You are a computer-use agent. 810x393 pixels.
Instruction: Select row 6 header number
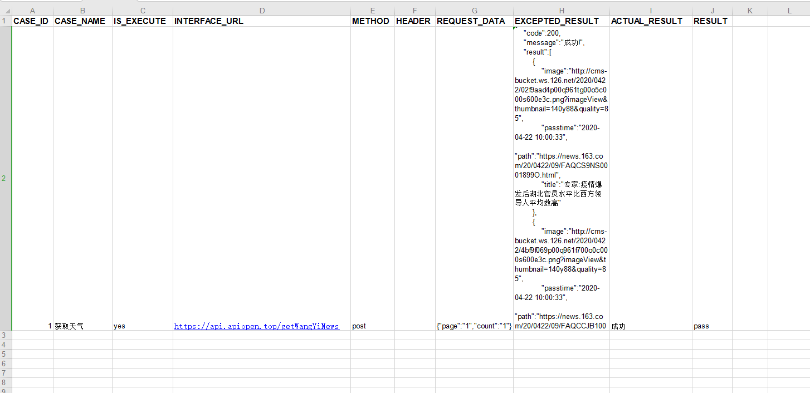click(6, 363)
